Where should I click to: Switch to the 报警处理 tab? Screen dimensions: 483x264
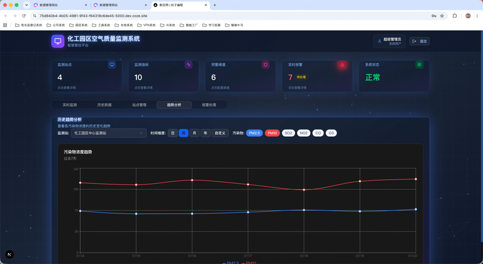209,105
